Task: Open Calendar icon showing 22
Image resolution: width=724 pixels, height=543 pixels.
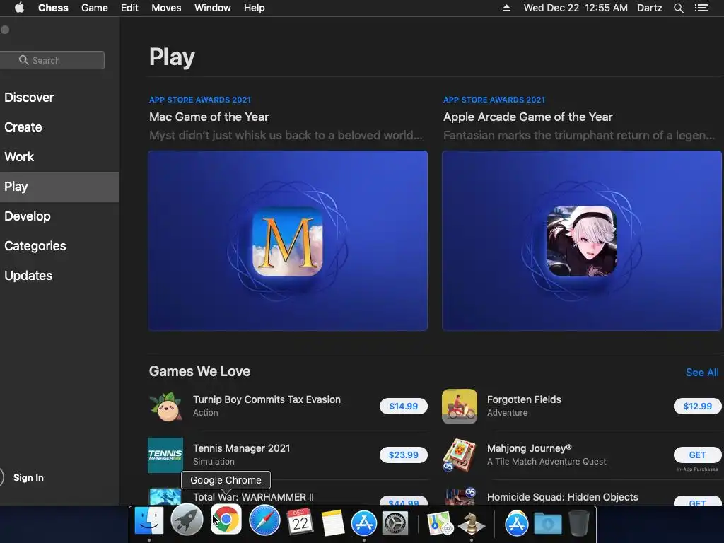Action: pos(300,522)
